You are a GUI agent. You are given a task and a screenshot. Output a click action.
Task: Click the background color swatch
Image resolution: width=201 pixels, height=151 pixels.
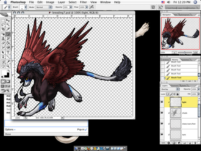point(8,76)
